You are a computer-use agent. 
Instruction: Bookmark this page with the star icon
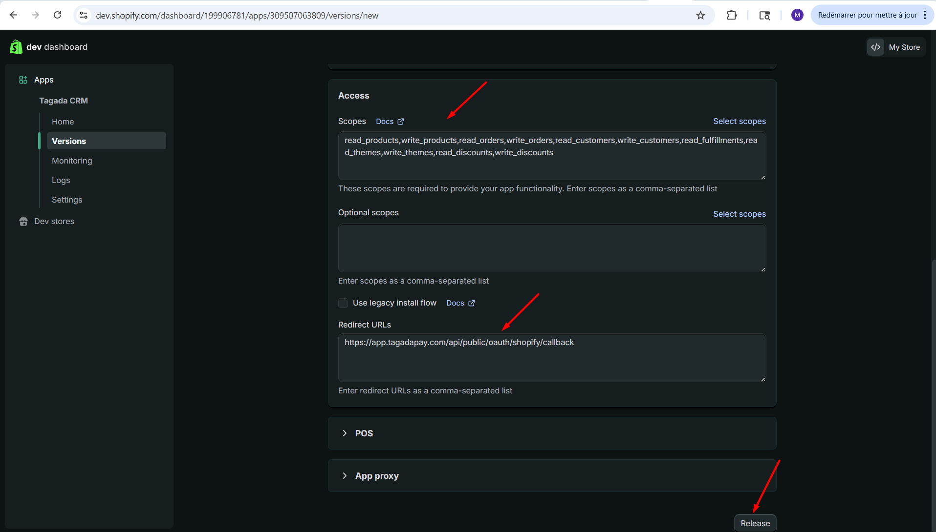coord(700,15)
